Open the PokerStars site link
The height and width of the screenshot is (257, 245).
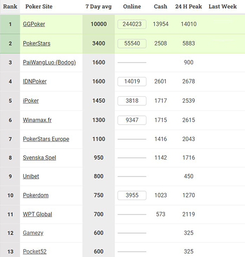[36, 43]
